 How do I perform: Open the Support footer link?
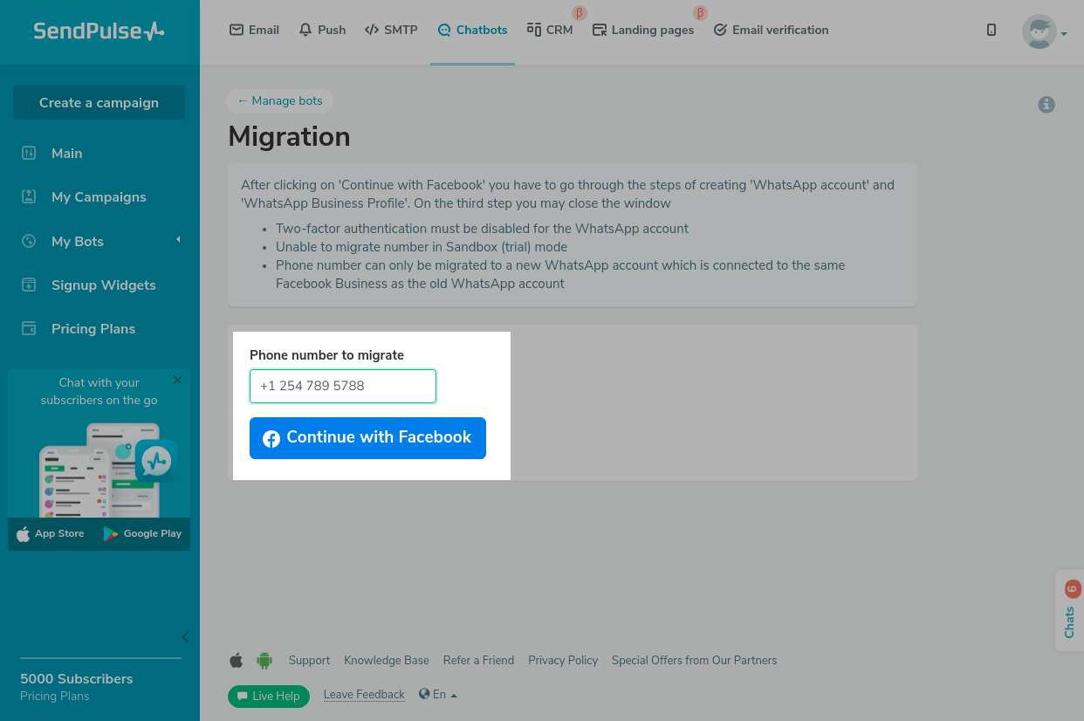tap(309, 660)
